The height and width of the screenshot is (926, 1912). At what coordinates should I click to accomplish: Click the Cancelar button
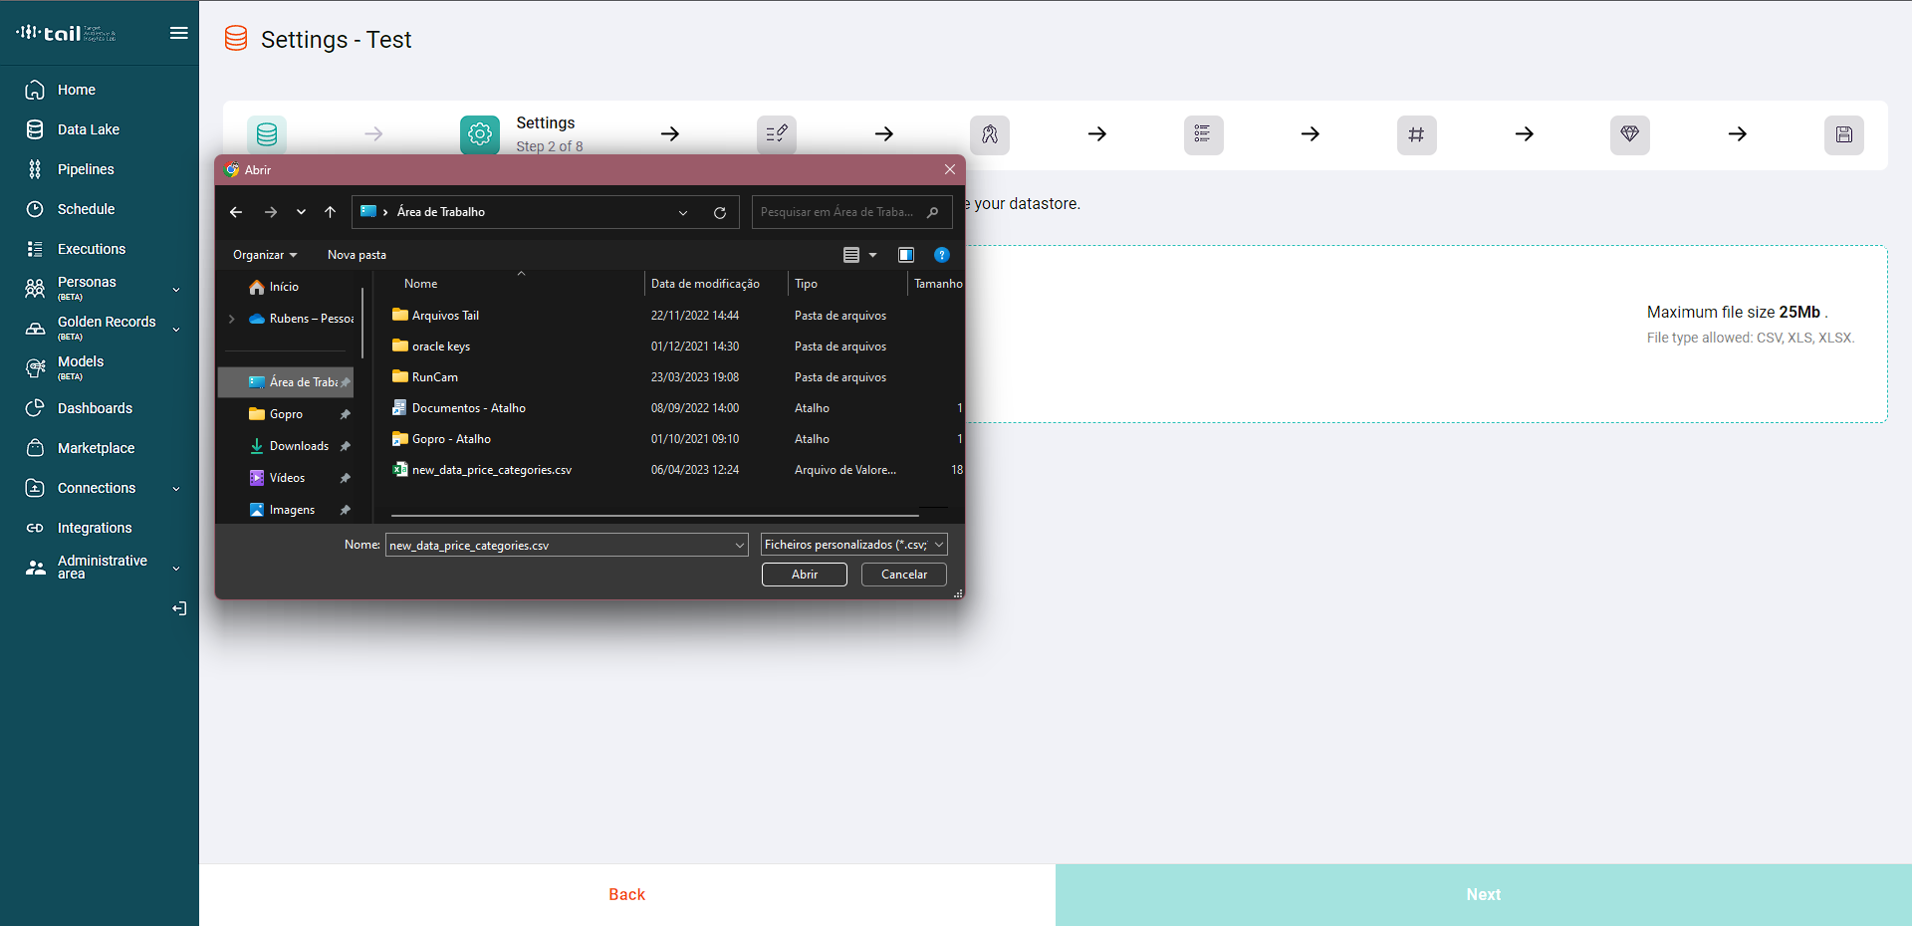(904, 575)
